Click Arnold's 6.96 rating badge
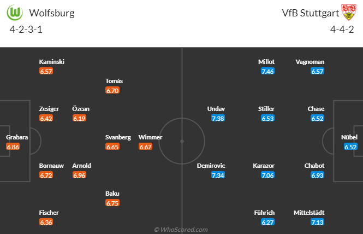Screen dimensions: 363x234 (80, 175)
